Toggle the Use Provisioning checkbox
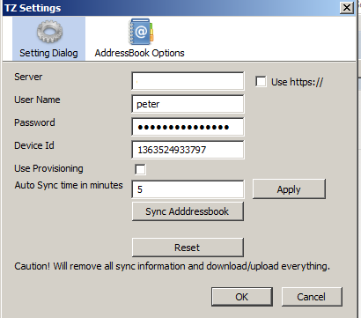This screenshot has width=361, height=318. pyautogui.click(x=140, y=169)
